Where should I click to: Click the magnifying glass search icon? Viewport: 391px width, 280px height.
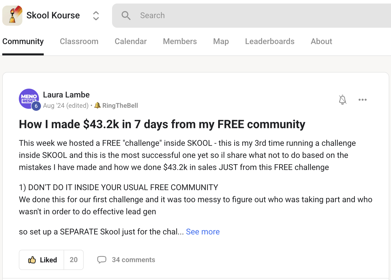126,16
